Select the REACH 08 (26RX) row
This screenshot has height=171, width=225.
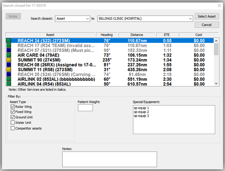(110, 65)
